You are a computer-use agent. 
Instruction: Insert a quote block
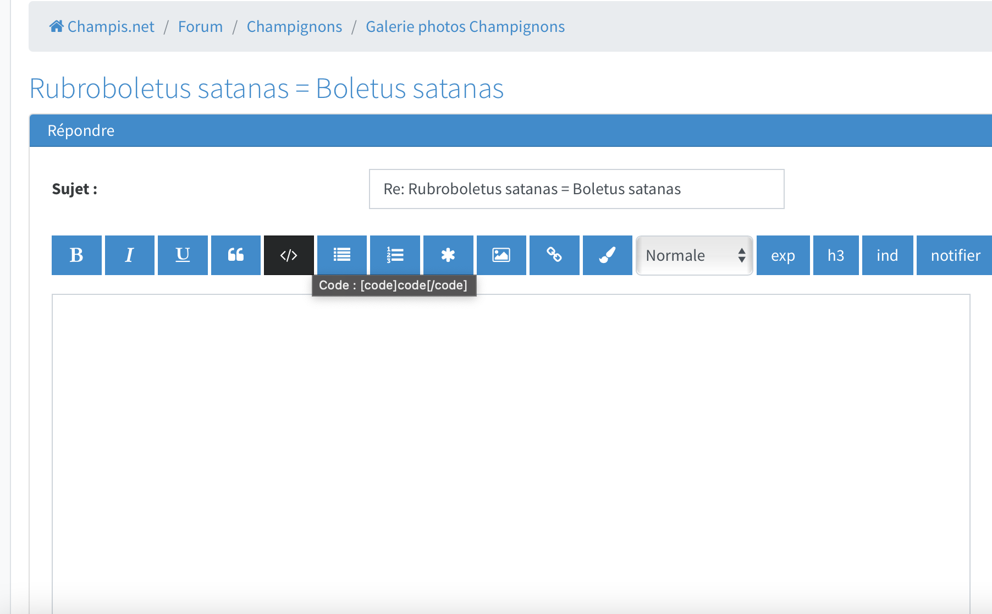(x=236, y=255)
